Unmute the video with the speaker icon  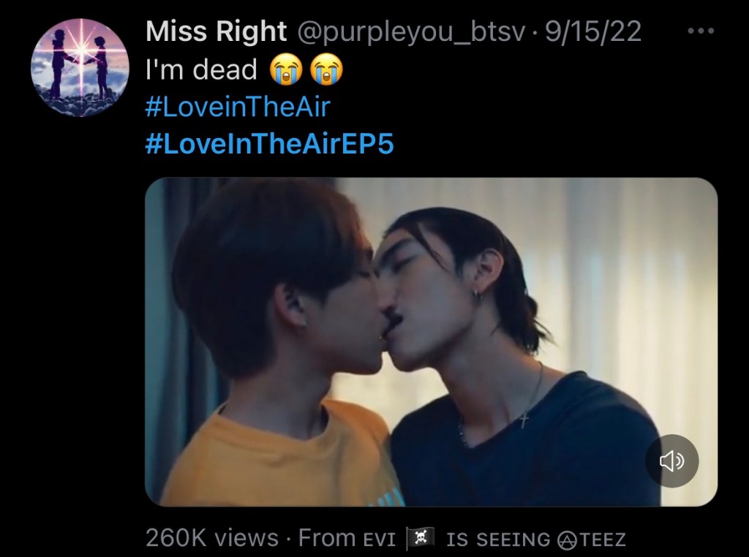tap(672, 461)
